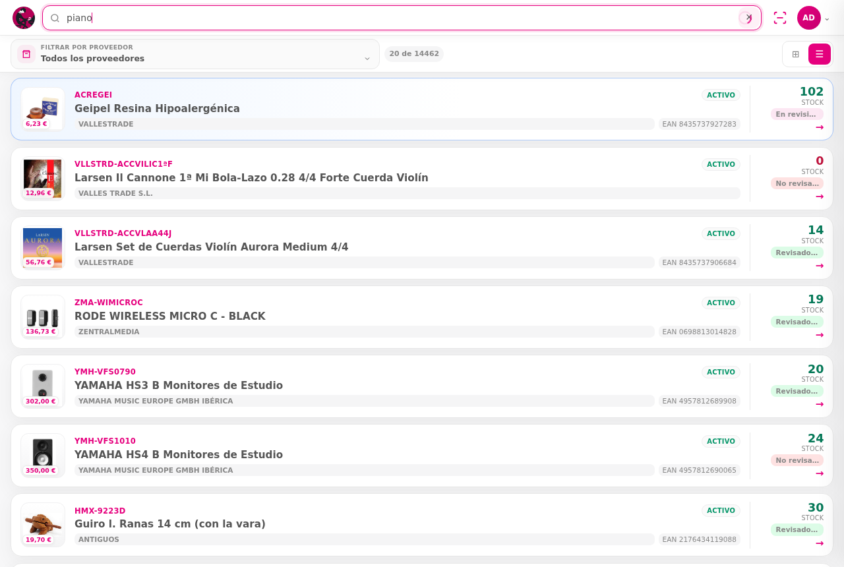Click "EAN 8435737927283" on Geipel row
This screenshot has width=844, height=567.
click(700, 124)
